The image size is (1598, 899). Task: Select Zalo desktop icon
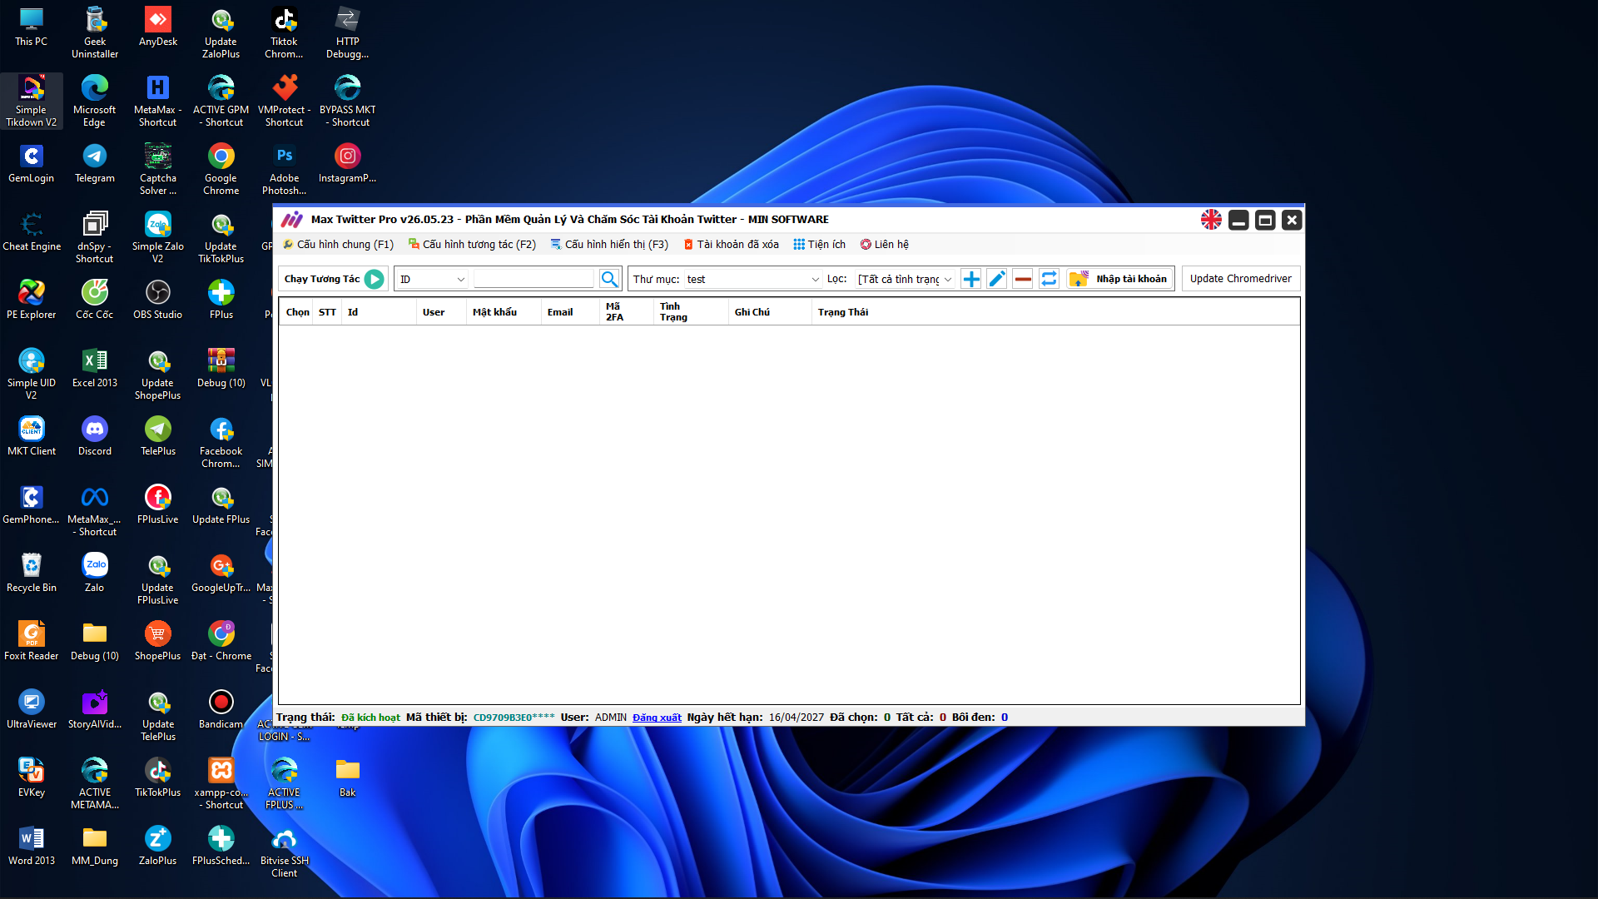[95, 573]
